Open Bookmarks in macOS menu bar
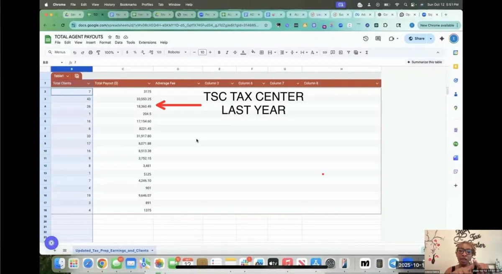Viewport: 502px width, 274px height. (128, 5)
